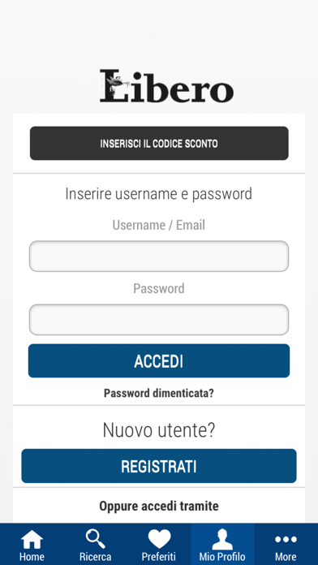Tap Inserisci il codice sconto button
Image resolution: width=318 pixels, height=565 pixels.
(159, 143)
